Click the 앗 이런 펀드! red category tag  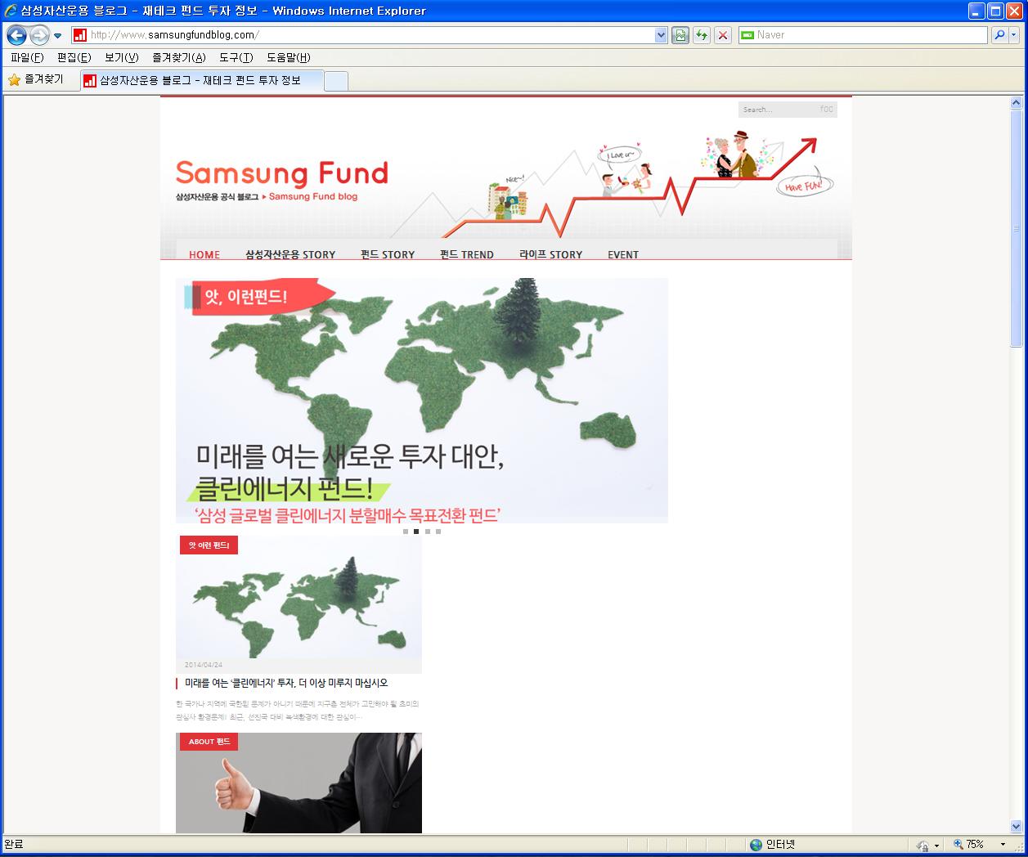tap(209, 545)
